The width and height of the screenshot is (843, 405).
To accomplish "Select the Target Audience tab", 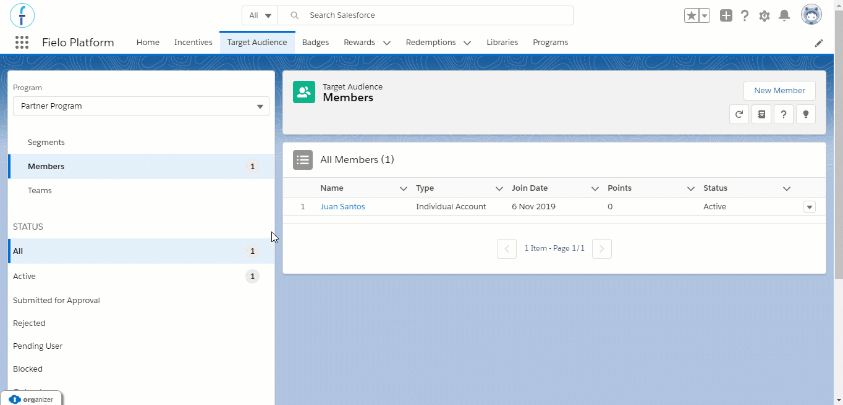I will click(257, 43).
